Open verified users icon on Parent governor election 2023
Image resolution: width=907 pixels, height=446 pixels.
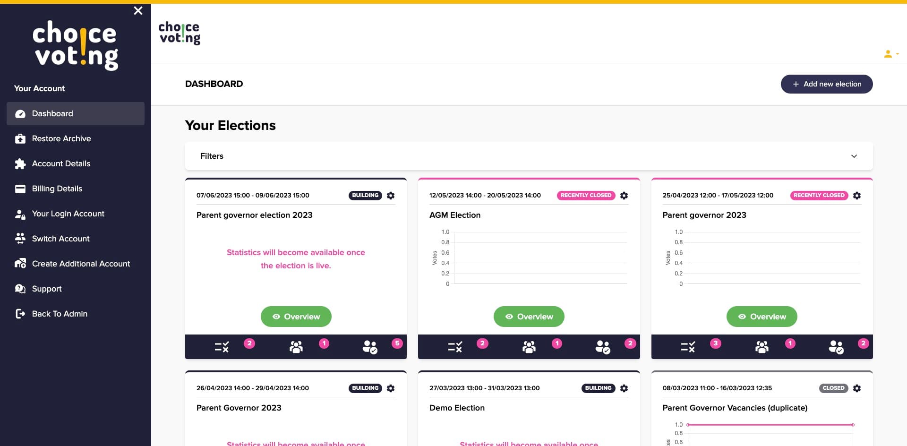point(370,347)
